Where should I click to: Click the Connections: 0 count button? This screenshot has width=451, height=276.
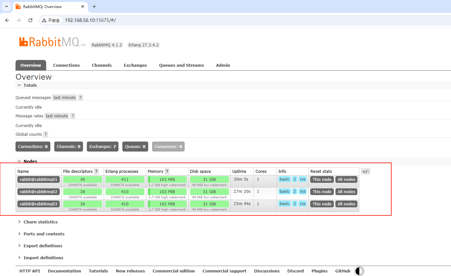(33, 147)
